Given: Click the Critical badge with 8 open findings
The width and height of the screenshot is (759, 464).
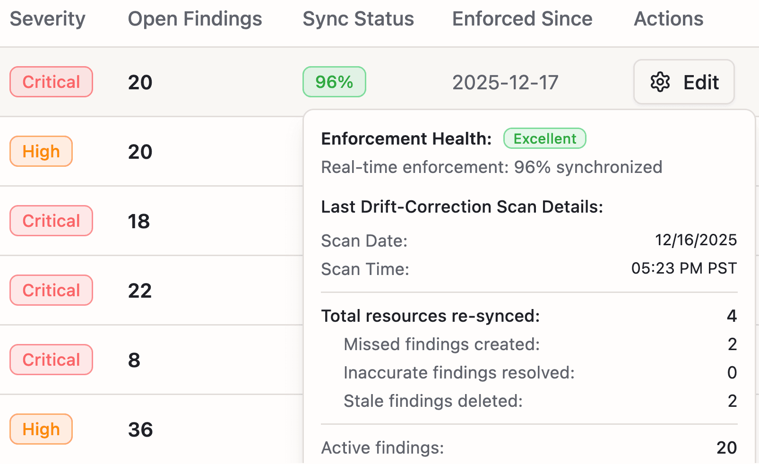Looking at the screenshot, I should 51,360.
